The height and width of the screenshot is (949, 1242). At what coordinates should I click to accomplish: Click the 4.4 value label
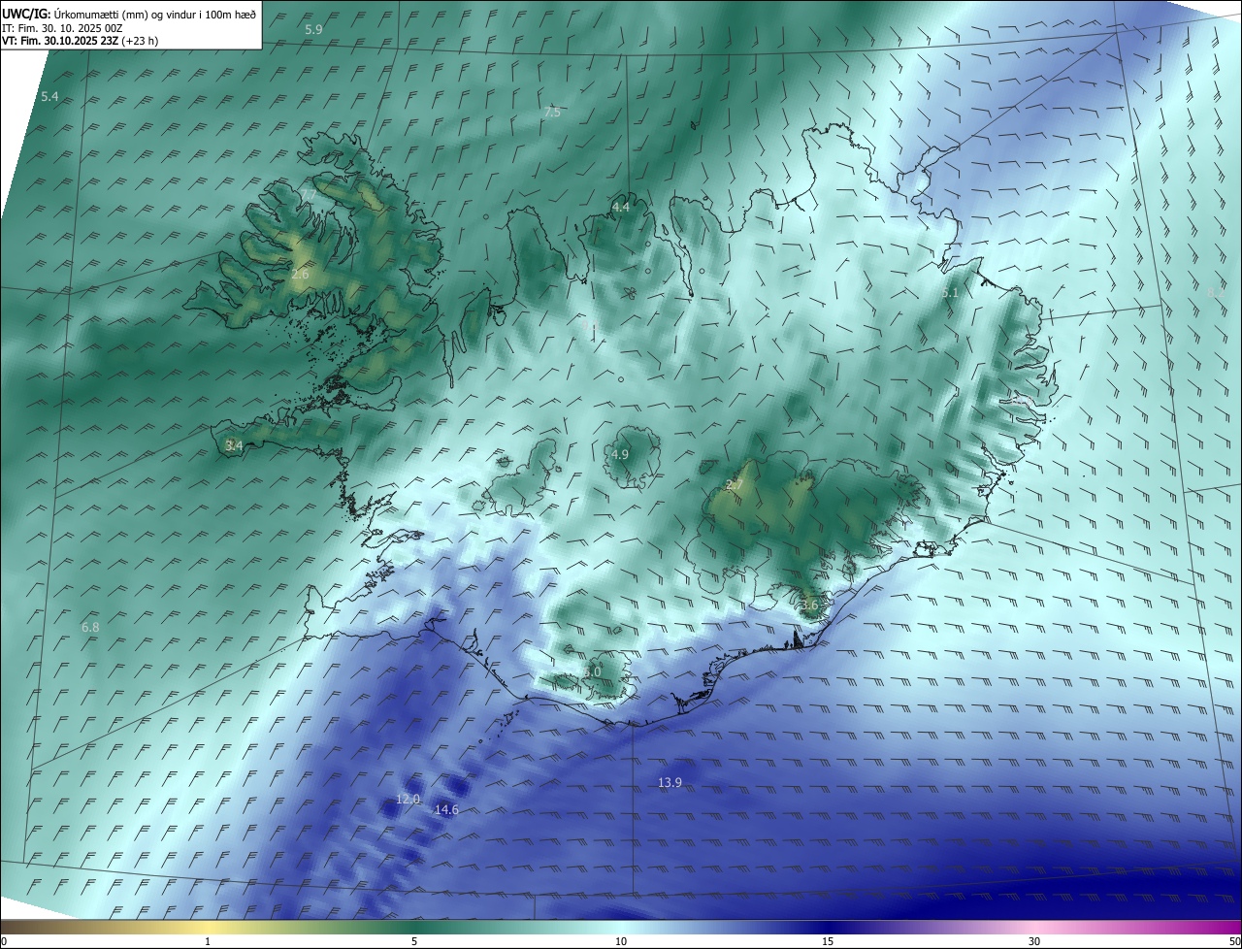click(621, 207)
